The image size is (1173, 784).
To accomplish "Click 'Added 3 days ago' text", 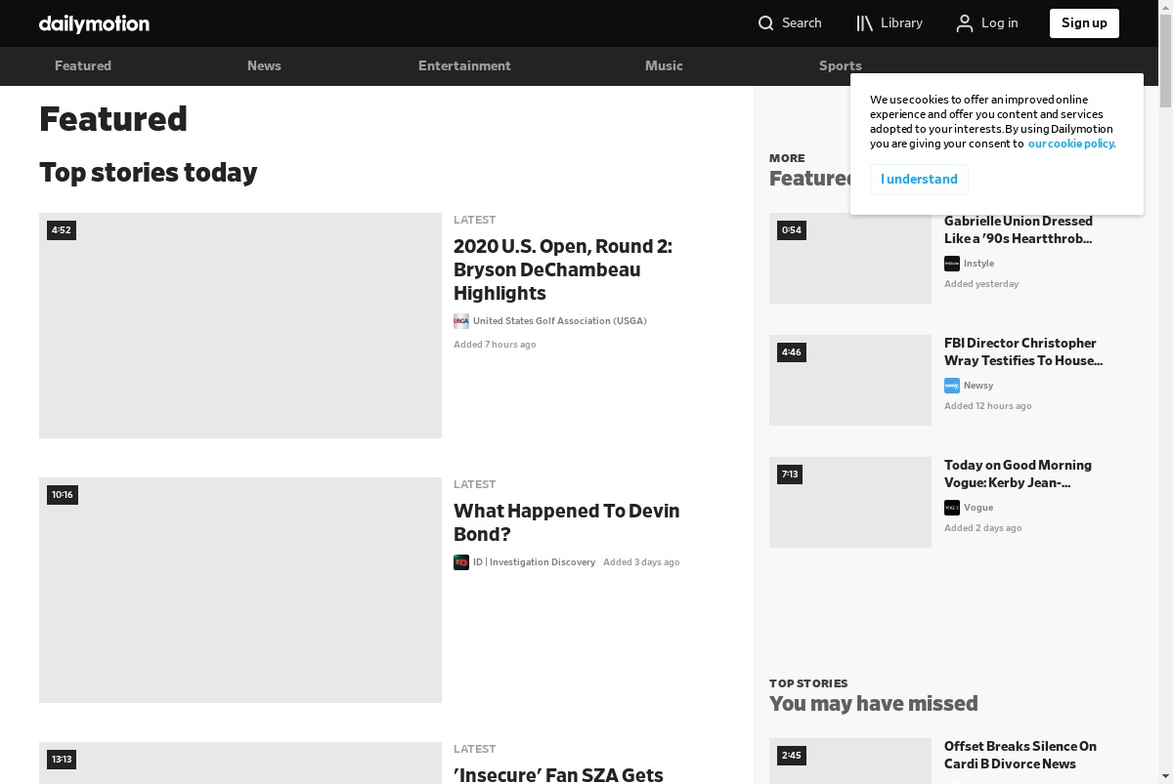I will pyautogui.click(x=641, y=562).
